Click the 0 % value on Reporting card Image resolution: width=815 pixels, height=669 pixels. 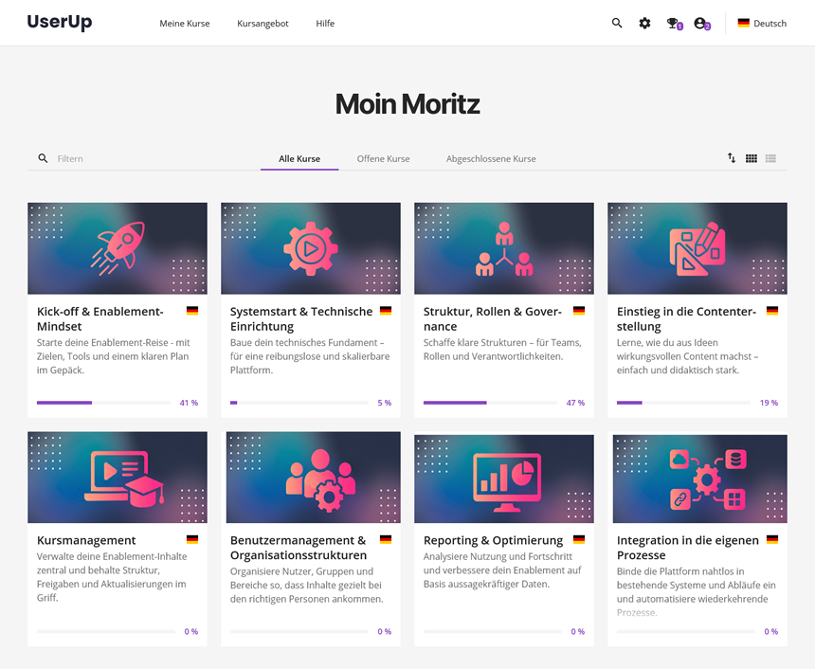[x=577, y=632]
